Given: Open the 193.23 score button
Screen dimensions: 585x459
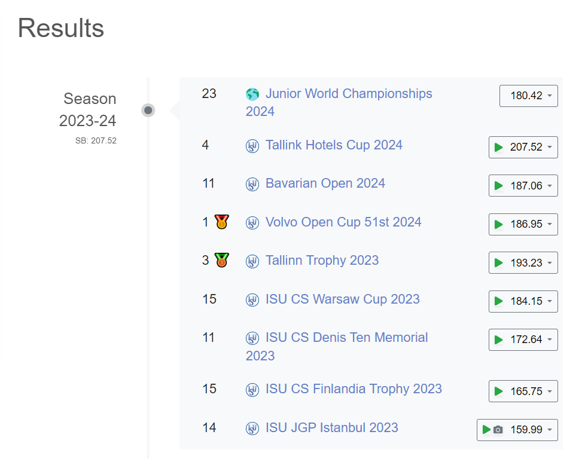Looking at the screenshot, I should 523,263.
